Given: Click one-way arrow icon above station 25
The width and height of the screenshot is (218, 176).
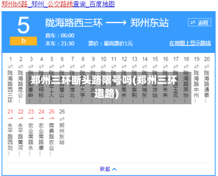Looking at the screenshot, I should point(51,118).
